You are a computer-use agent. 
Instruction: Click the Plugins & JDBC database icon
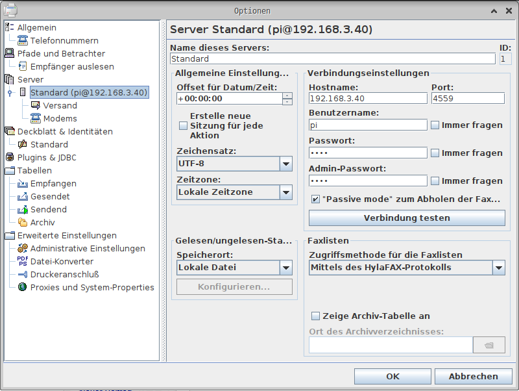10,157
